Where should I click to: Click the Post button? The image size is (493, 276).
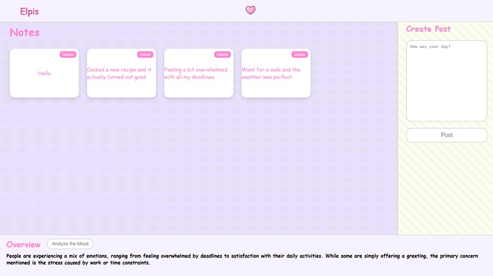click(x=447, y=135)
